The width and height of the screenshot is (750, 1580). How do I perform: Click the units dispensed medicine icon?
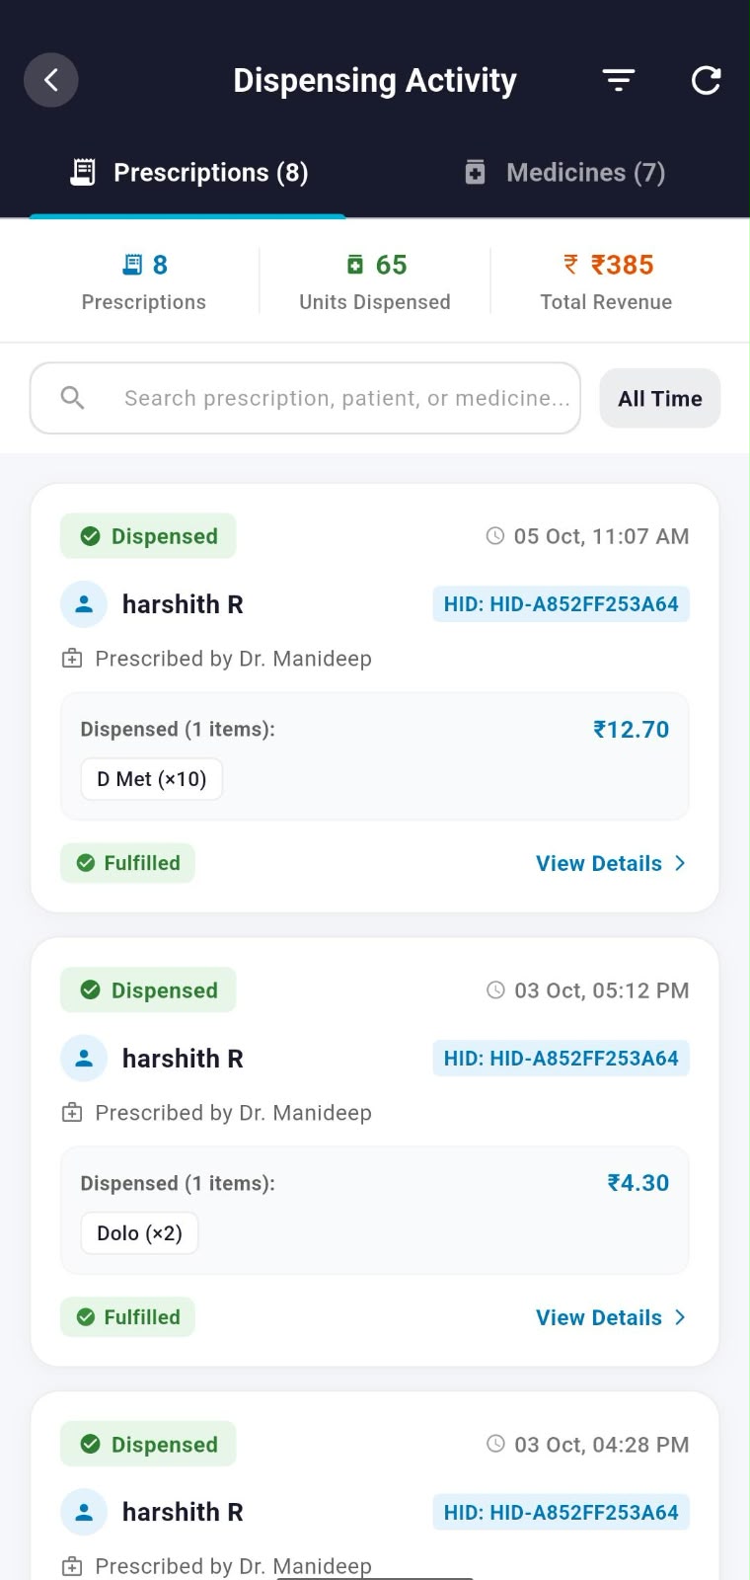click(x=355, y=265)
